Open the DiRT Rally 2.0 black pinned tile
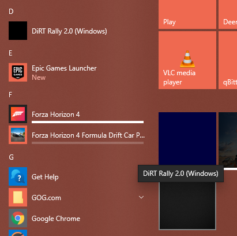Screen dimensions: 237x236 coord(187,205)
